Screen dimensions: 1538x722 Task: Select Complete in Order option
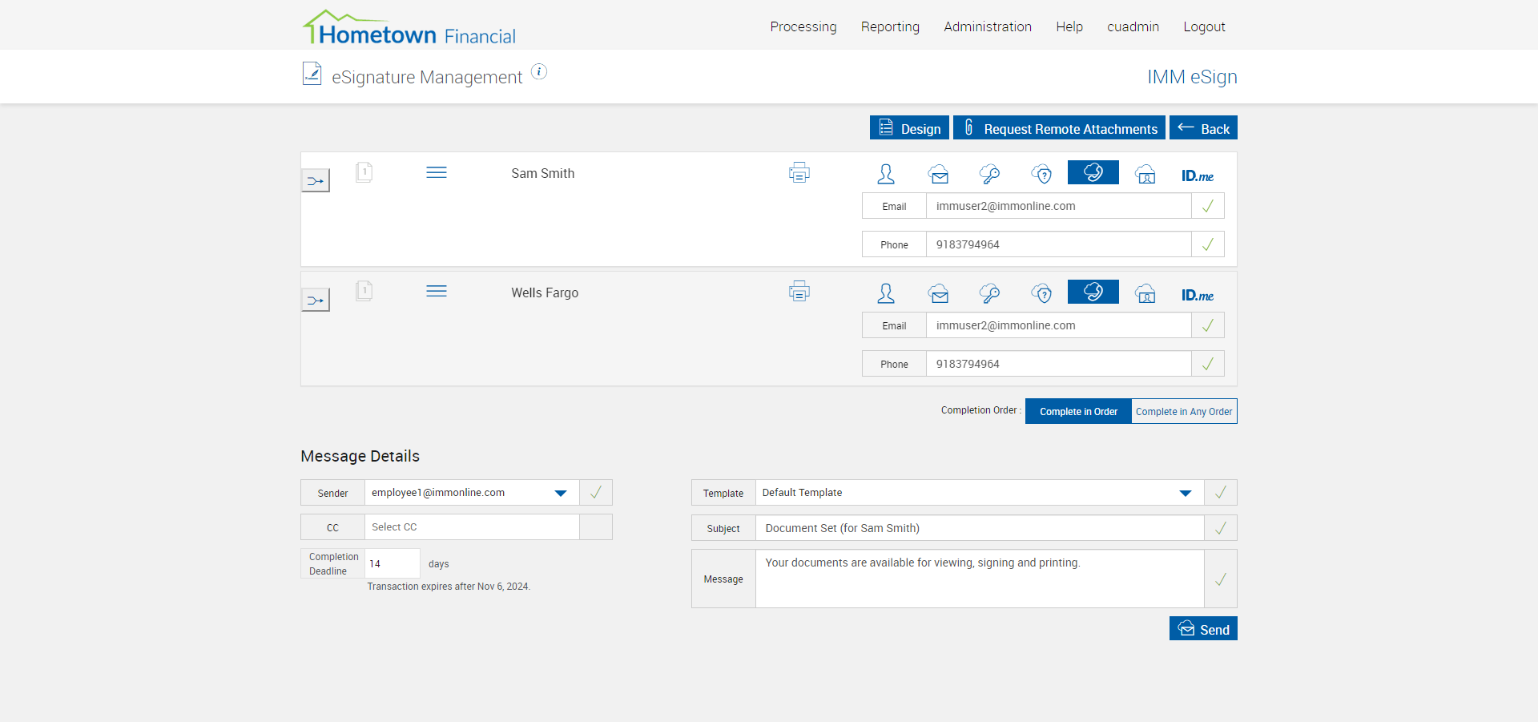(x=1078, y=411)
